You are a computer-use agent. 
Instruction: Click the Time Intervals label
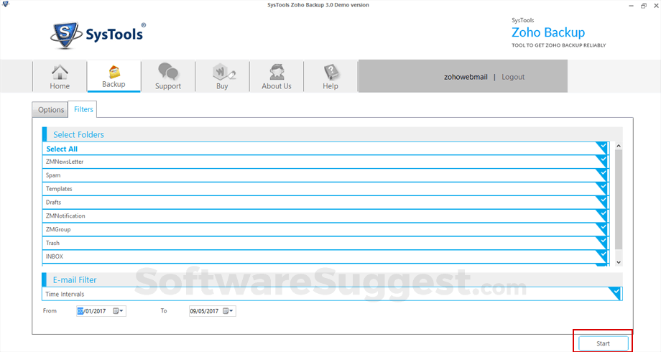pyautogui.click(x=65, y=295)
